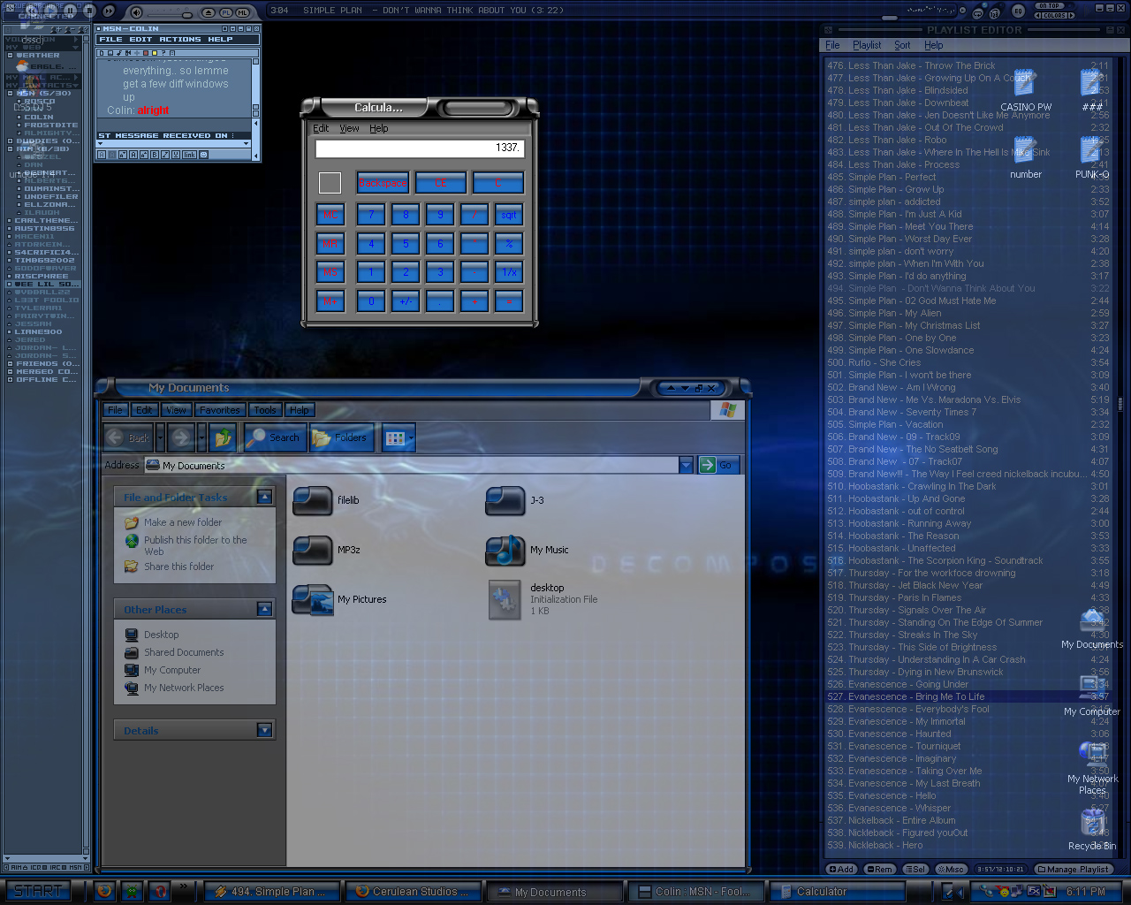Click Make a new folder link
The width and height of the screenshot is (1131, 905).
(183, 522)
